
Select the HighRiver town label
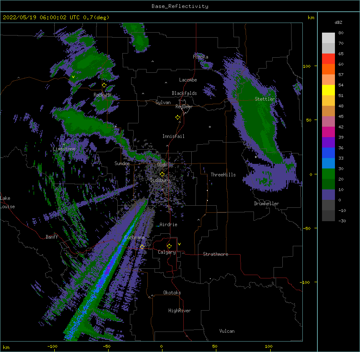[180, 311]
